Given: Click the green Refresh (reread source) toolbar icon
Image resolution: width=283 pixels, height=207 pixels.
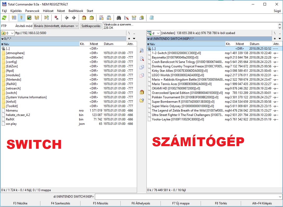Looking at the screenshot, I should click(4, 18).
